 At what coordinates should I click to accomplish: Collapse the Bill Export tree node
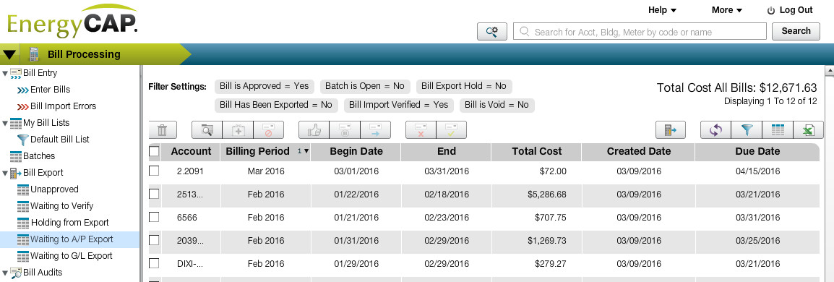pyautogui.click(x=5, y=174)
